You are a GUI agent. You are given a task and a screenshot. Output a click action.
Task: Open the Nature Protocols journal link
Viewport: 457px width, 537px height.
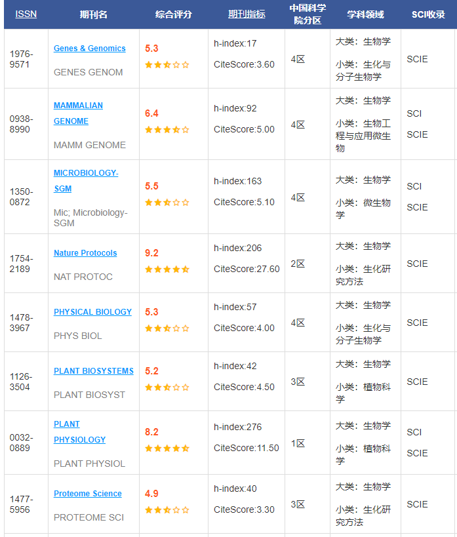[85, 253]
